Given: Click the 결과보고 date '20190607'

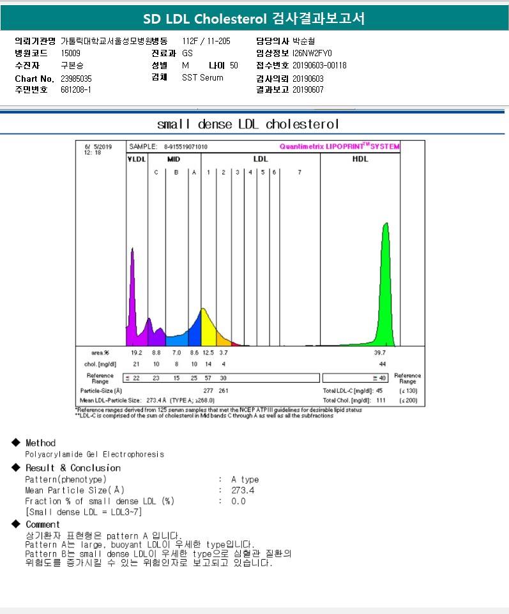Looking at the screenshot, I should coord(308,89).
